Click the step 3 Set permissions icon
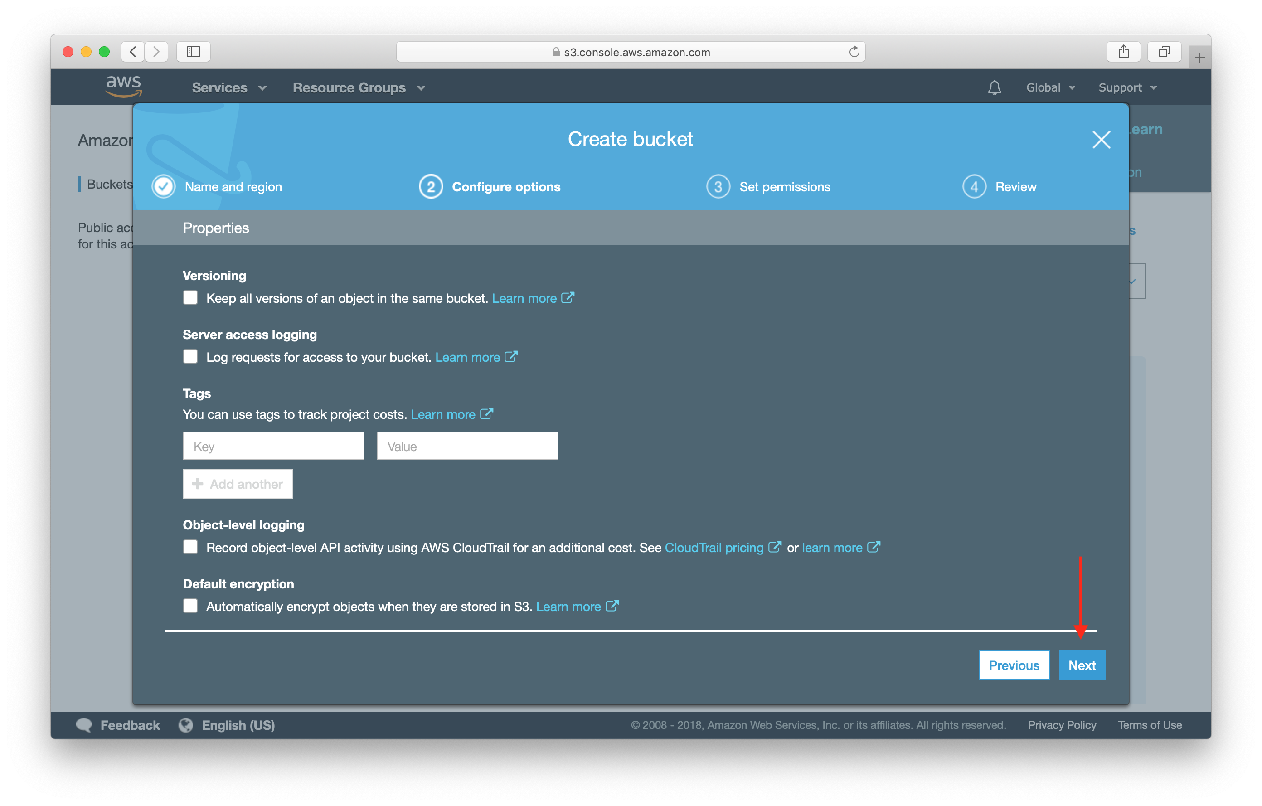 click(x=718, y=185)
